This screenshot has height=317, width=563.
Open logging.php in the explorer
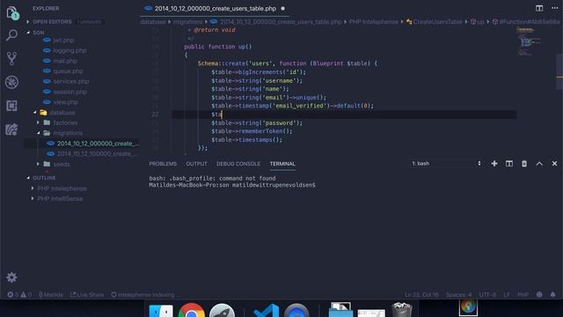click(70, 51)
